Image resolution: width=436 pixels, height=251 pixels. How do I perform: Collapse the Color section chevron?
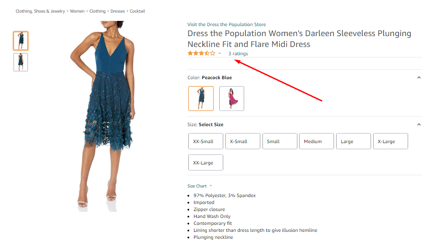click(x=419, y=77)
